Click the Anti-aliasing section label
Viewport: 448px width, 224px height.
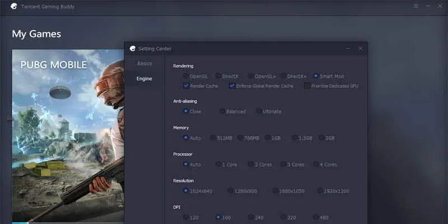(x=185, y=101)
